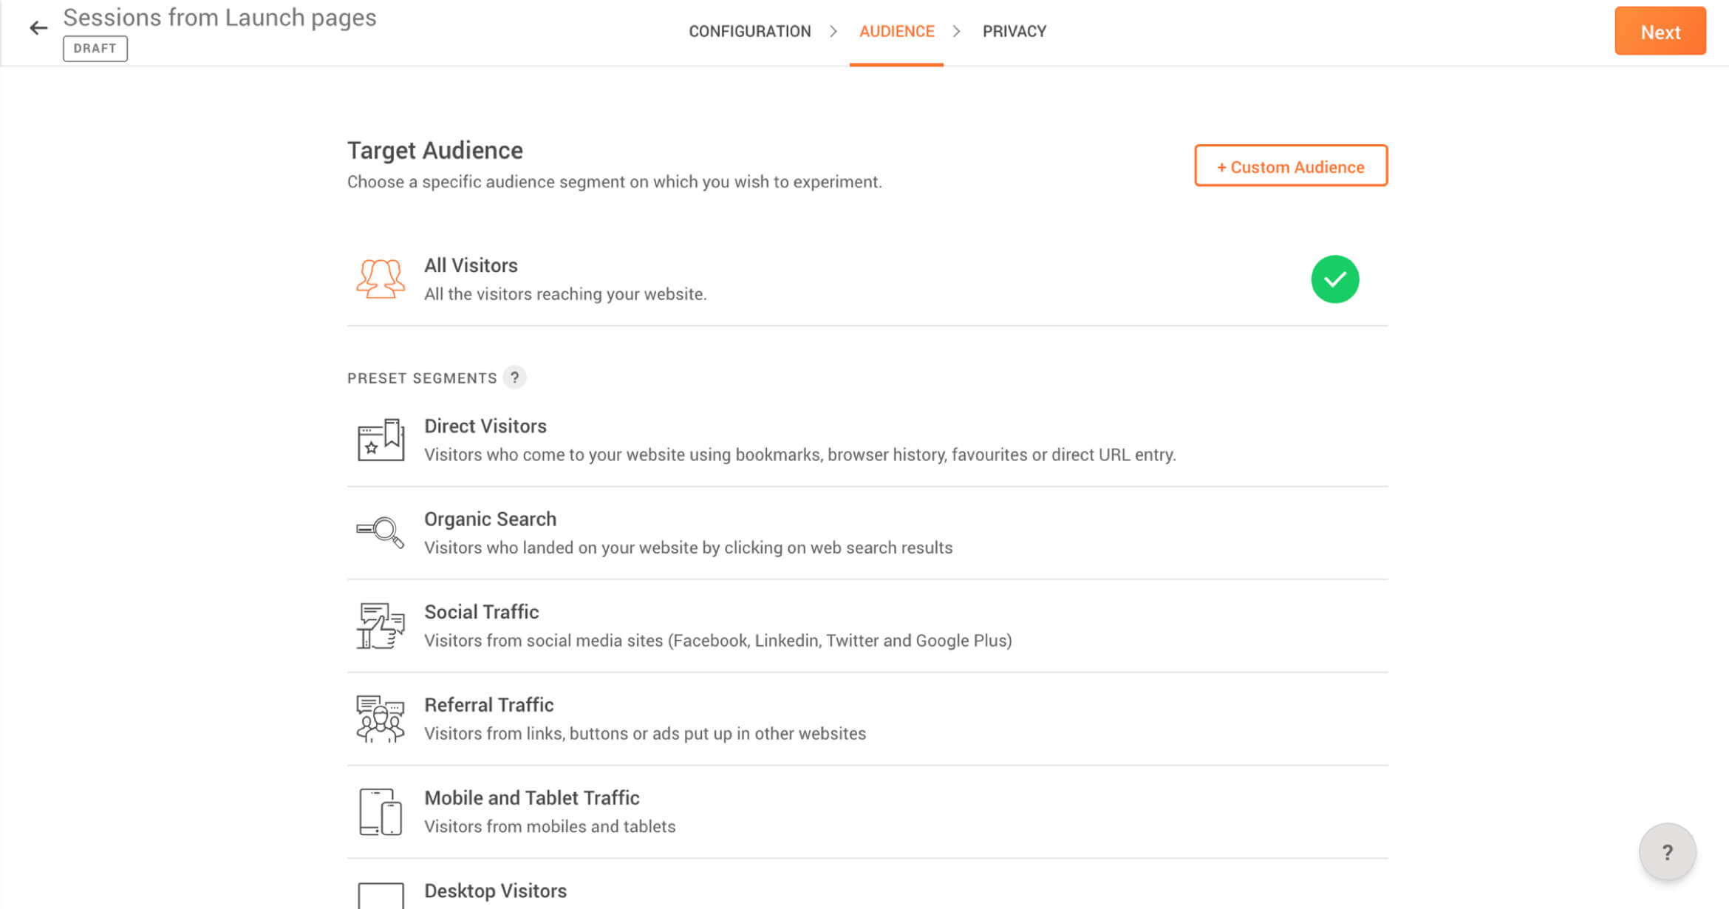Add a Custom Audience
Viewport: 1729px width, 909px height.
coord(1290,166)
